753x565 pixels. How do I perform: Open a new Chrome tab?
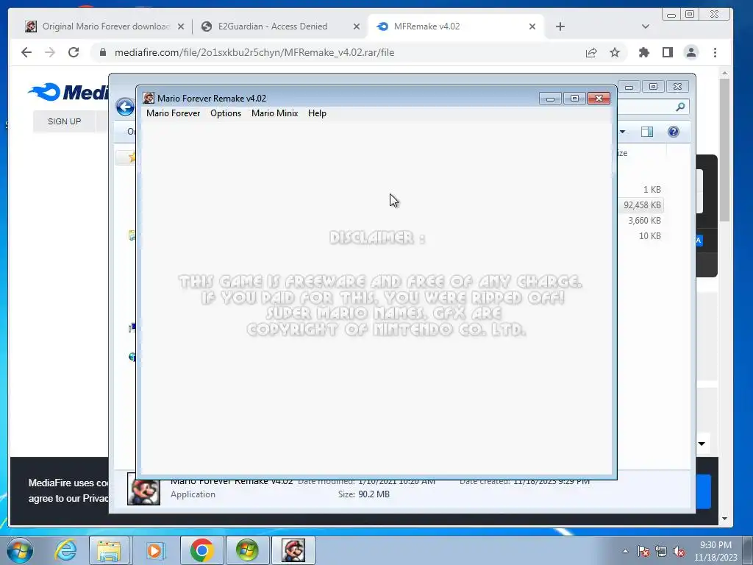point(560,27)
